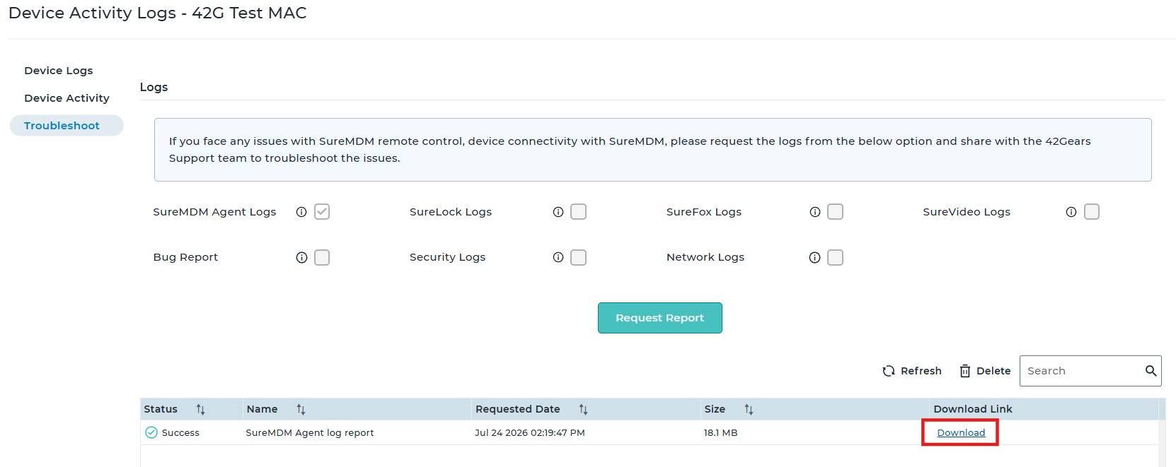Click the Delete trash can icon

tap(965, 371)
